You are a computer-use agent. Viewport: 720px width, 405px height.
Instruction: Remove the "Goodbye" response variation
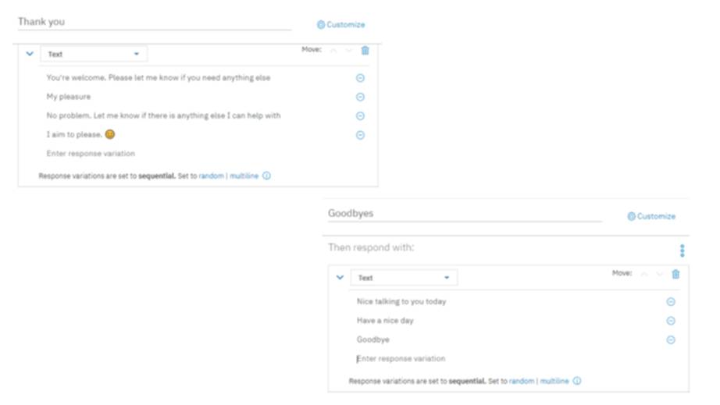pos(671,340)
